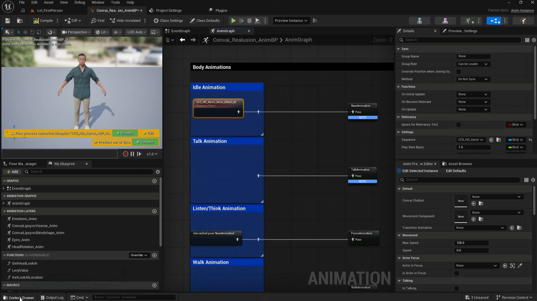Click the record button under the preview viewport
Viewport: 537px width, 301px height.
point(125,154)
